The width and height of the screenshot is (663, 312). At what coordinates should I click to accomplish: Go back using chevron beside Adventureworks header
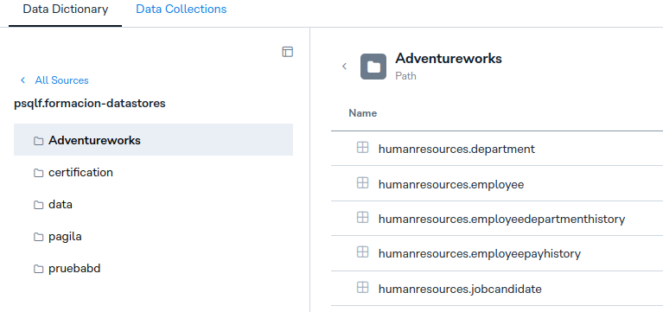coord(344,67)
